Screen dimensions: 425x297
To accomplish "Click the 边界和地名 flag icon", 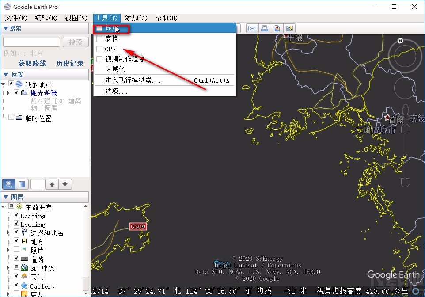I will tap(24, 232).
